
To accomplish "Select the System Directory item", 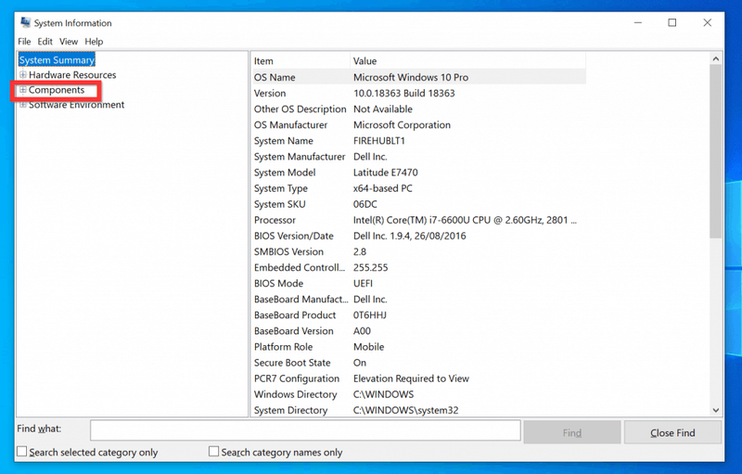I will click(290, 410).
